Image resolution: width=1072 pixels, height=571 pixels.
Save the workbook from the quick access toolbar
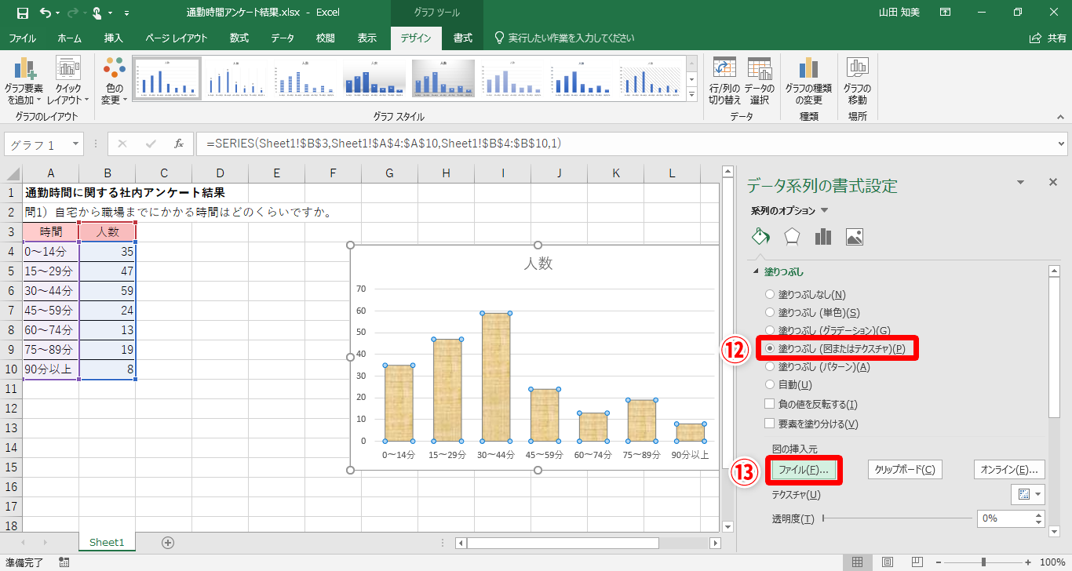click(x=22, y=13)
